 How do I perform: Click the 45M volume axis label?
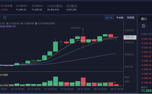[x=127, y=82]
